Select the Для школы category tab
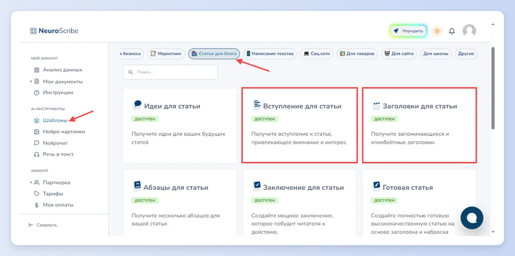 point(436,54)
